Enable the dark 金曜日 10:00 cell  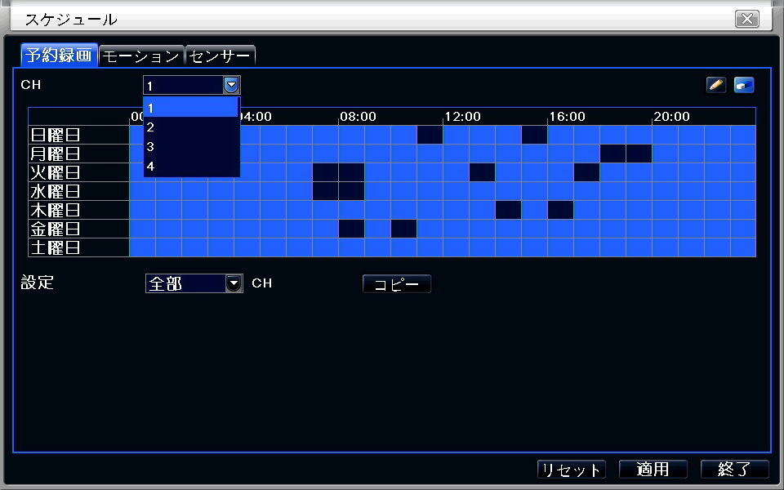point(404,229)
